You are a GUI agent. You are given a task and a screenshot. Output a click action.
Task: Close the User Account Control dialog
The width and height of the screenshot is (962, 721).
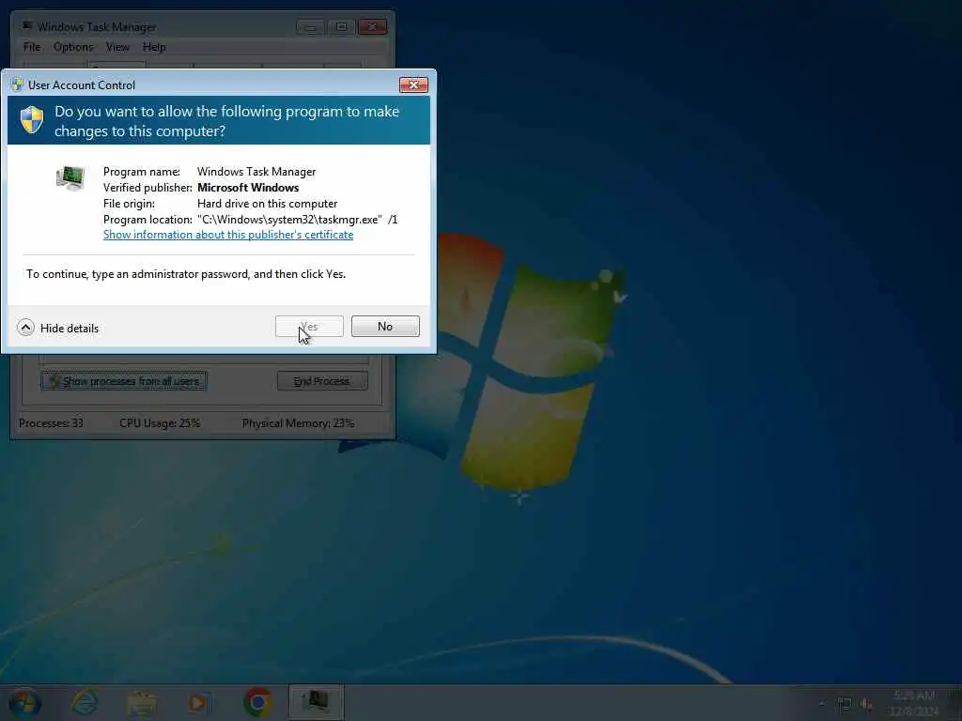tap(413, 84)
